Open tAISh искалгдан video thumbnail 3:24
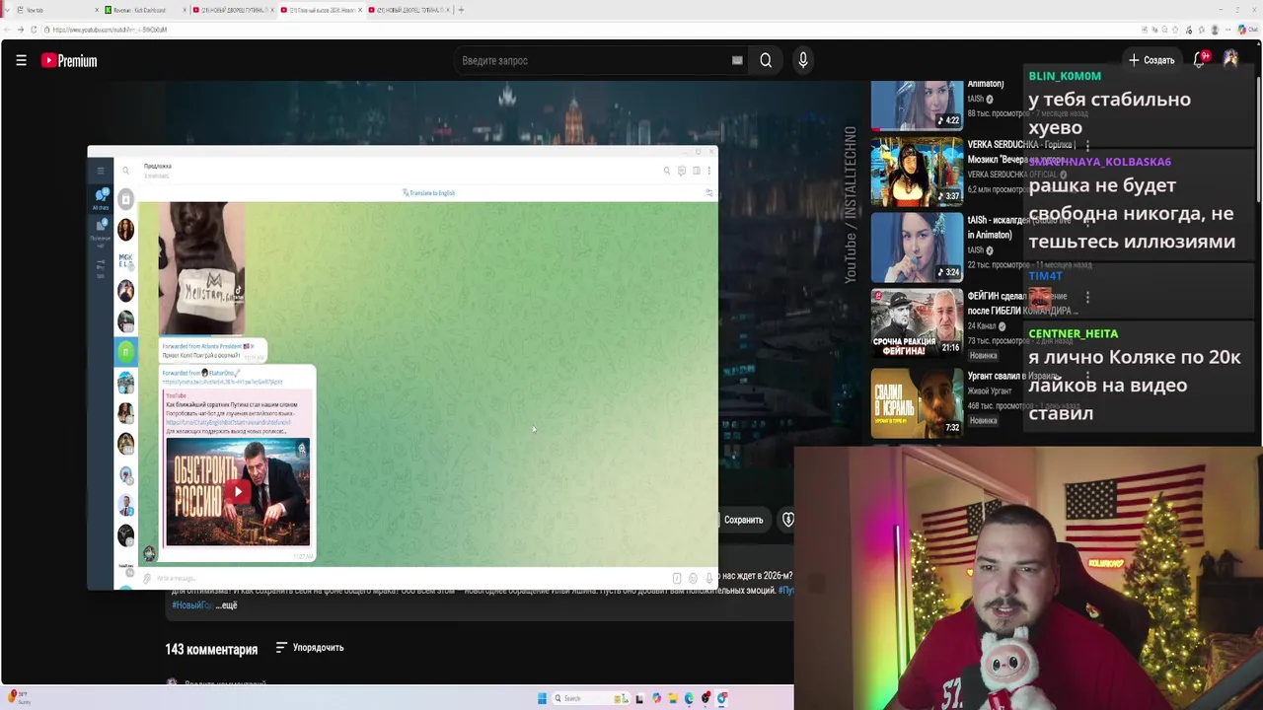 [917, 247]
